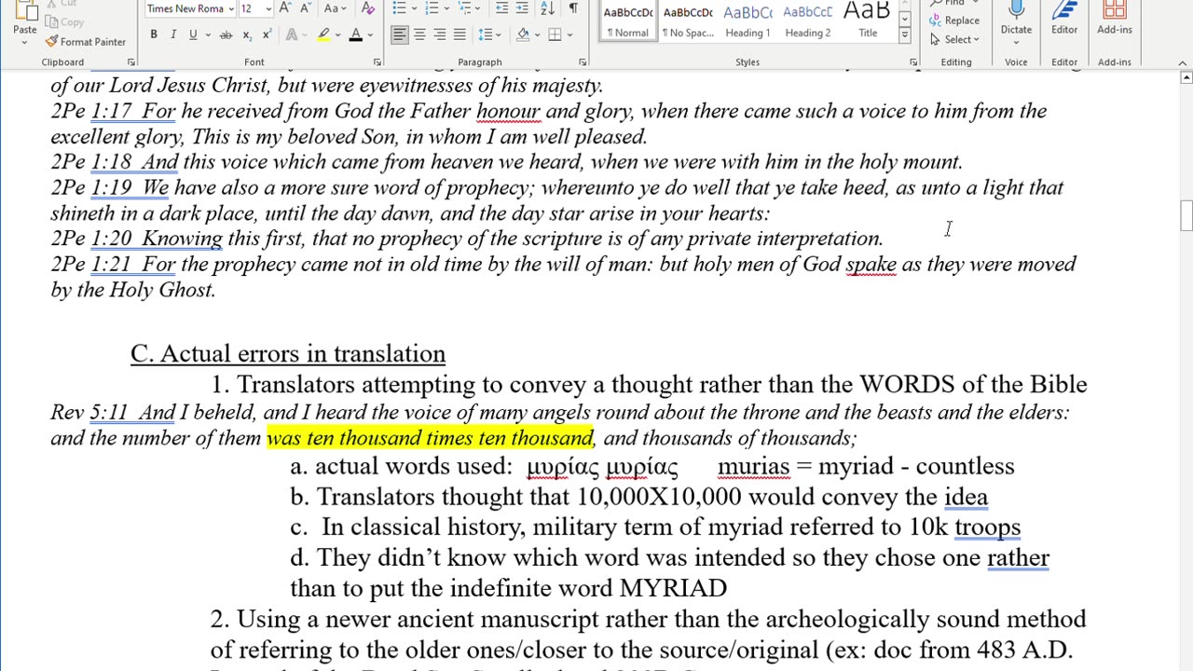Open the Paste options dropdown arrow

[x=25, y=42]
